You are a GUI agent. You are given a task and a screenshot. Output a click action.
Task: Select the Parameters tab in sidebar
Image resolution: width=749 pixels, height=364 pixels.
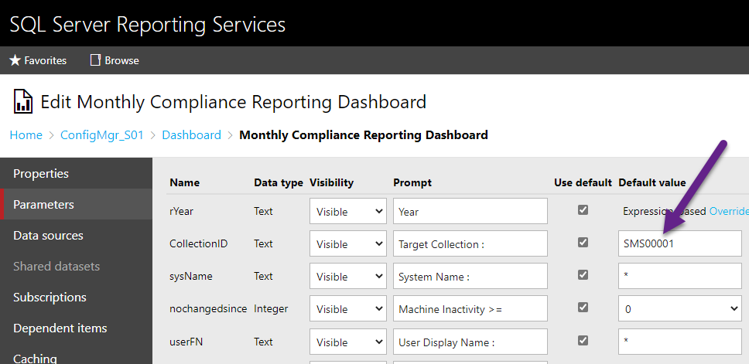(77, 204)
